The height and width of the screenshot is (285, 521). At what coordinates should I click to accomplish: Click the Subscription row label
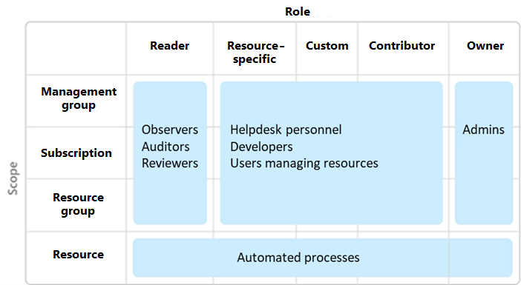(76, 152)
